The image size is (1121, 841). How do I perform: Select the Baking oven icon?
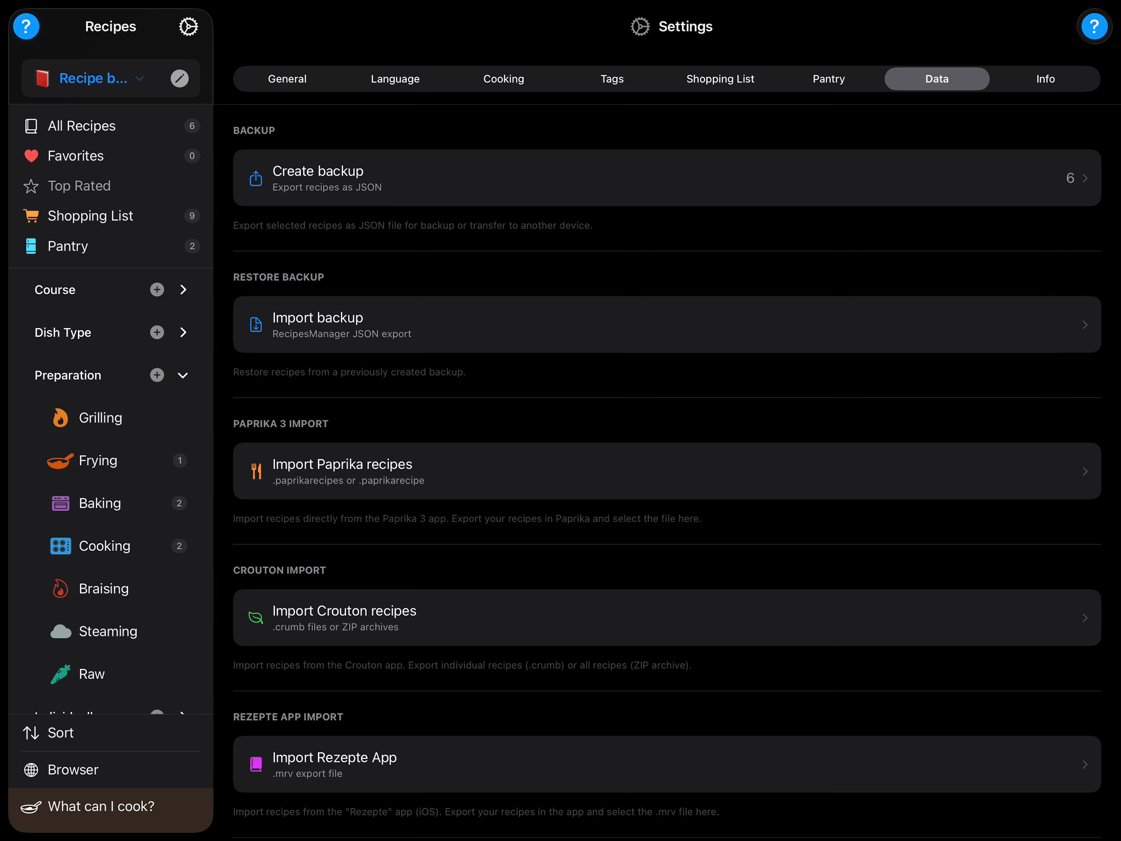click(x=60, y=503)
